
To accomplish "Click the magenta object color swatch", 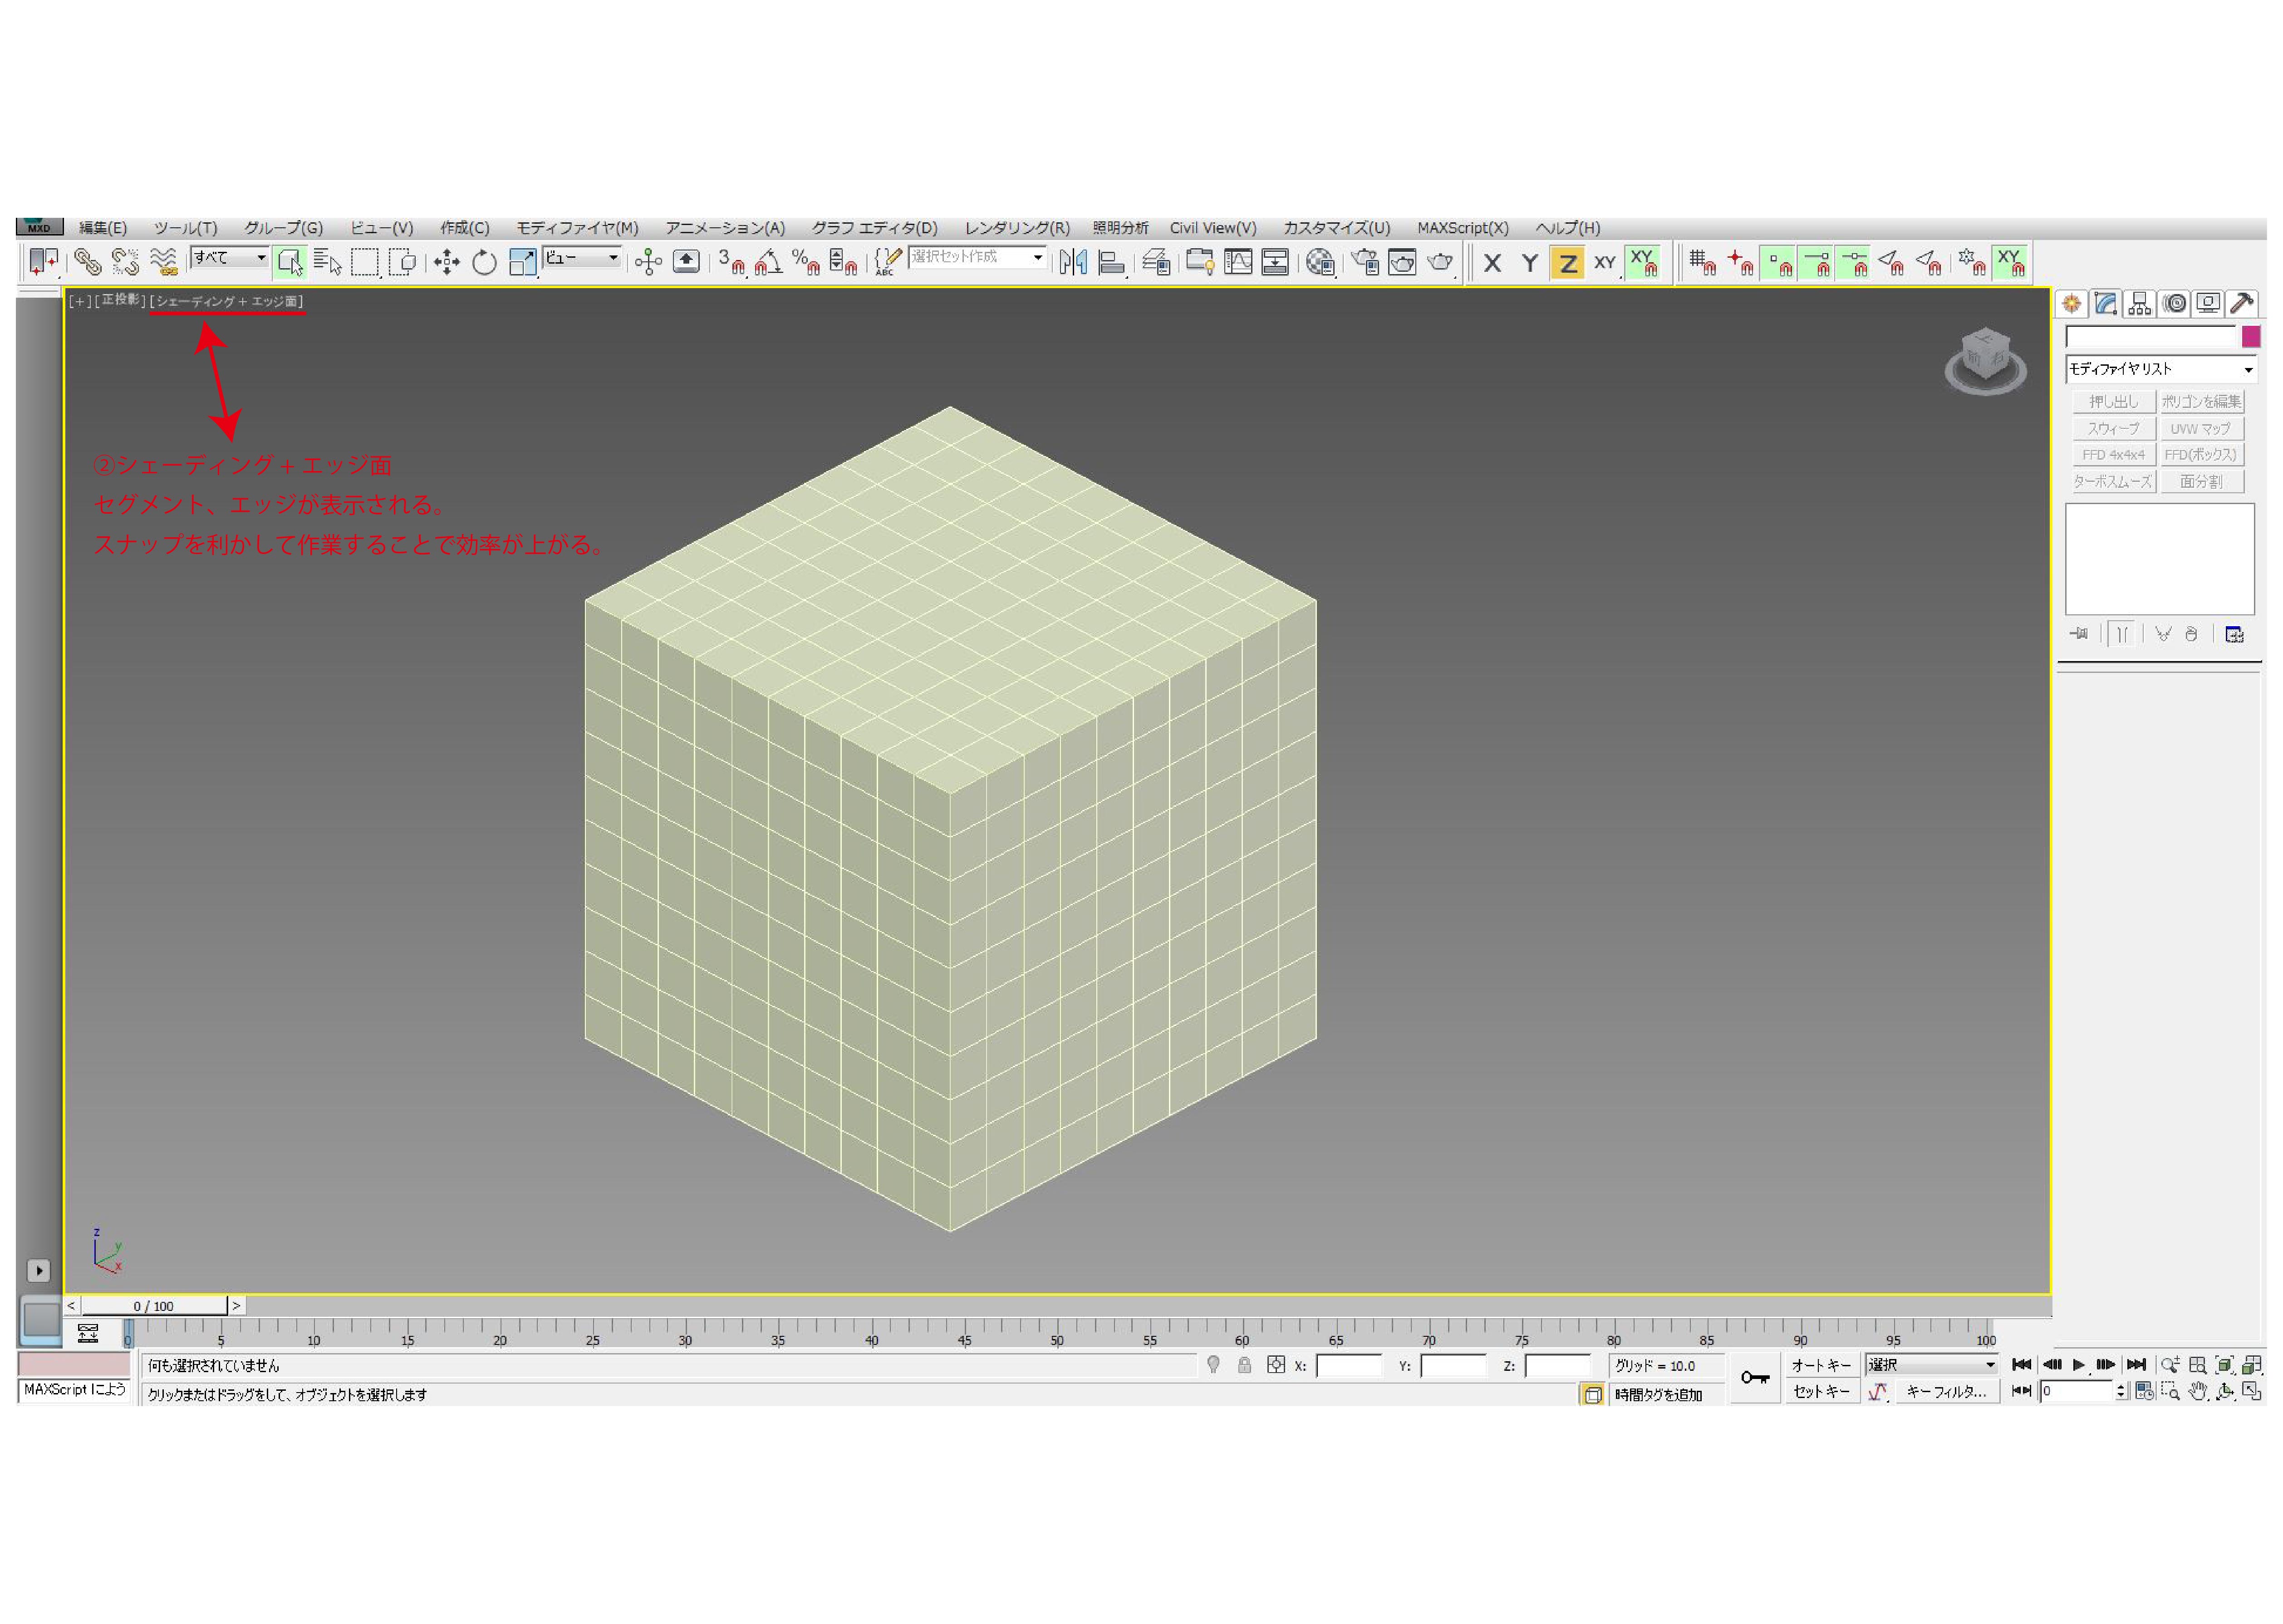I will click(2250, 337).
